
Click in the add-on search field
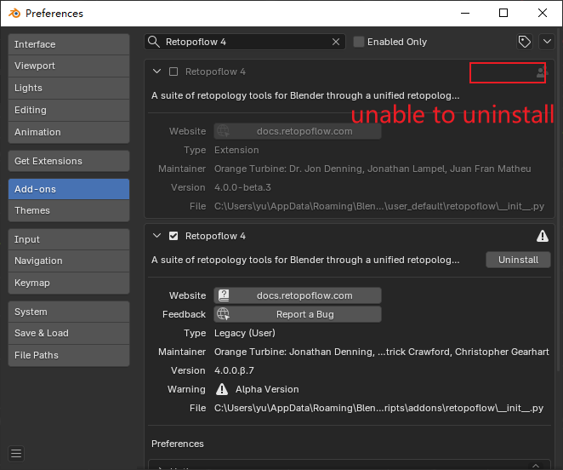(245, 42)
